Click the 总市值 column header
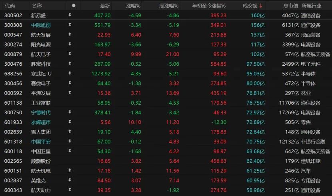Screen dimensions: 332x196 290,6
